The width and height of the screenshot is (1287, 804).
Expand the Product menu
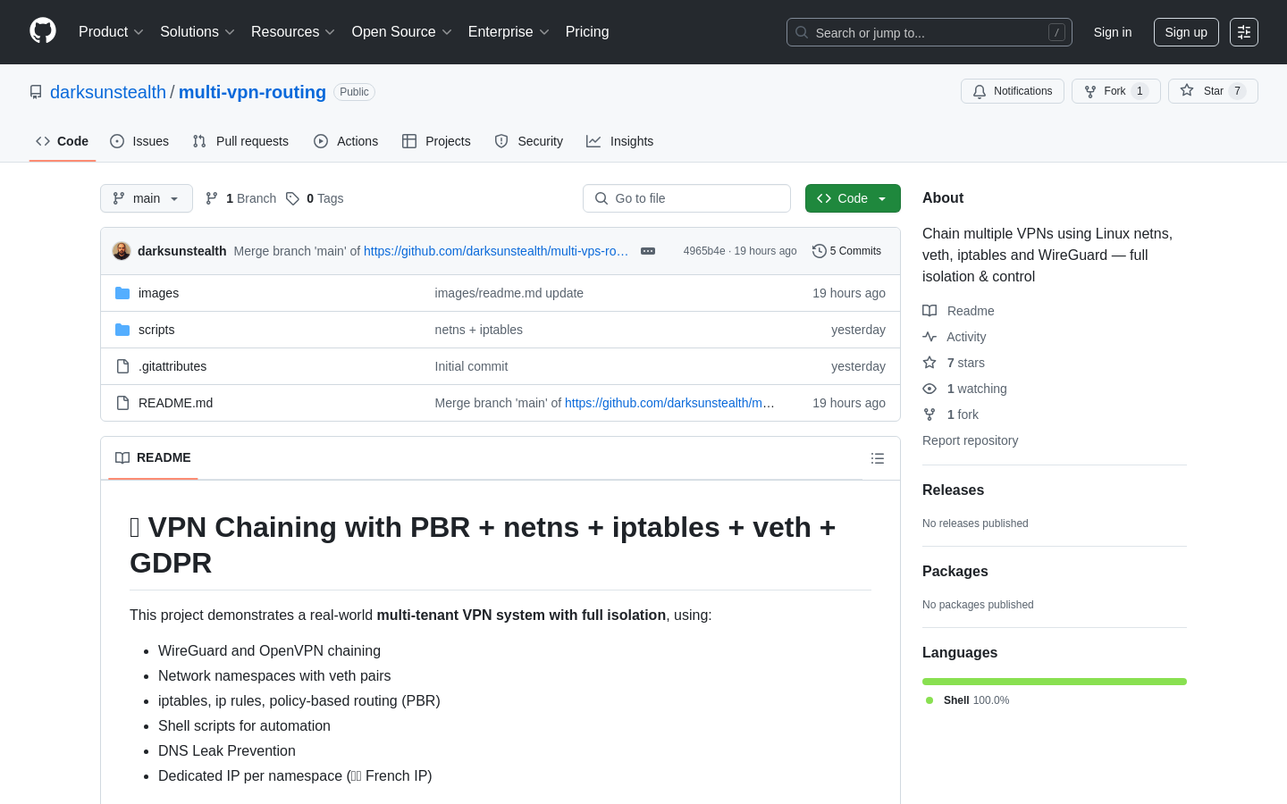click(111, 32)
